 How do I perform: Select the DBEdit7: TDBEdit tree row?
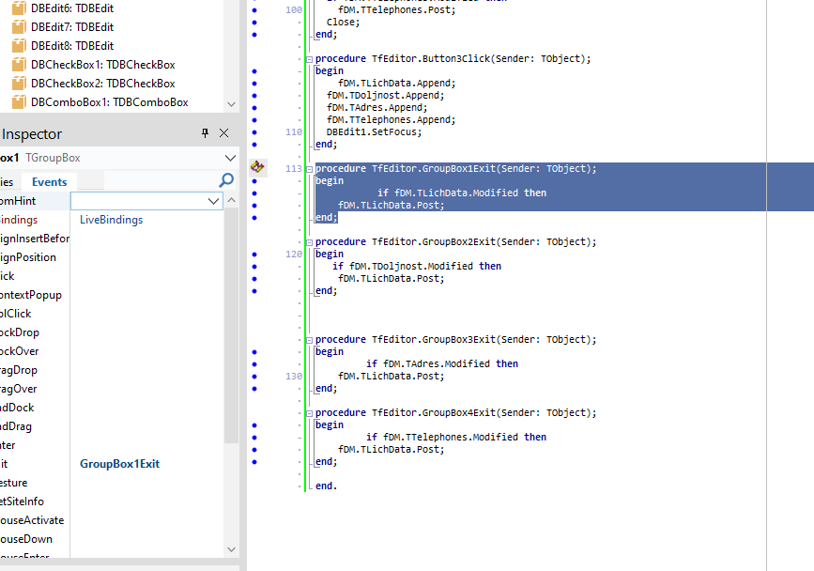72,27
